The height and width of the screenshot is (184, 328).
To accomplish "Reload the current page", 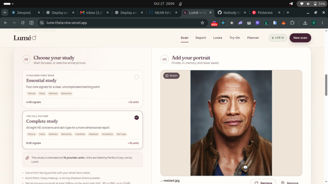I will click(23, 23).
